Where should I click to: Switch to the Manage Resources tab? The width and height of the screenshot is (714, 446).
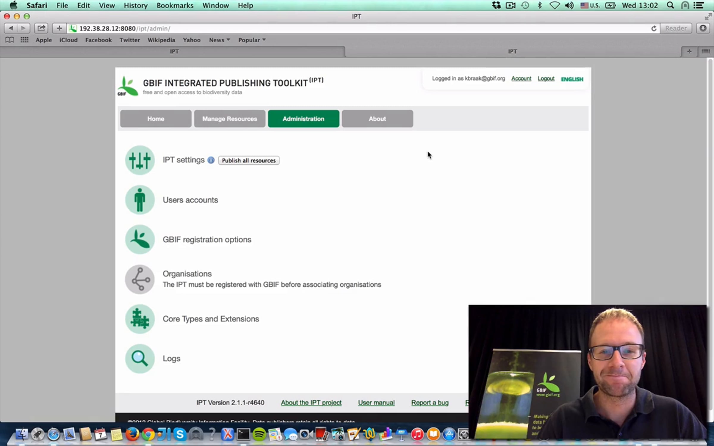(230, 119)
